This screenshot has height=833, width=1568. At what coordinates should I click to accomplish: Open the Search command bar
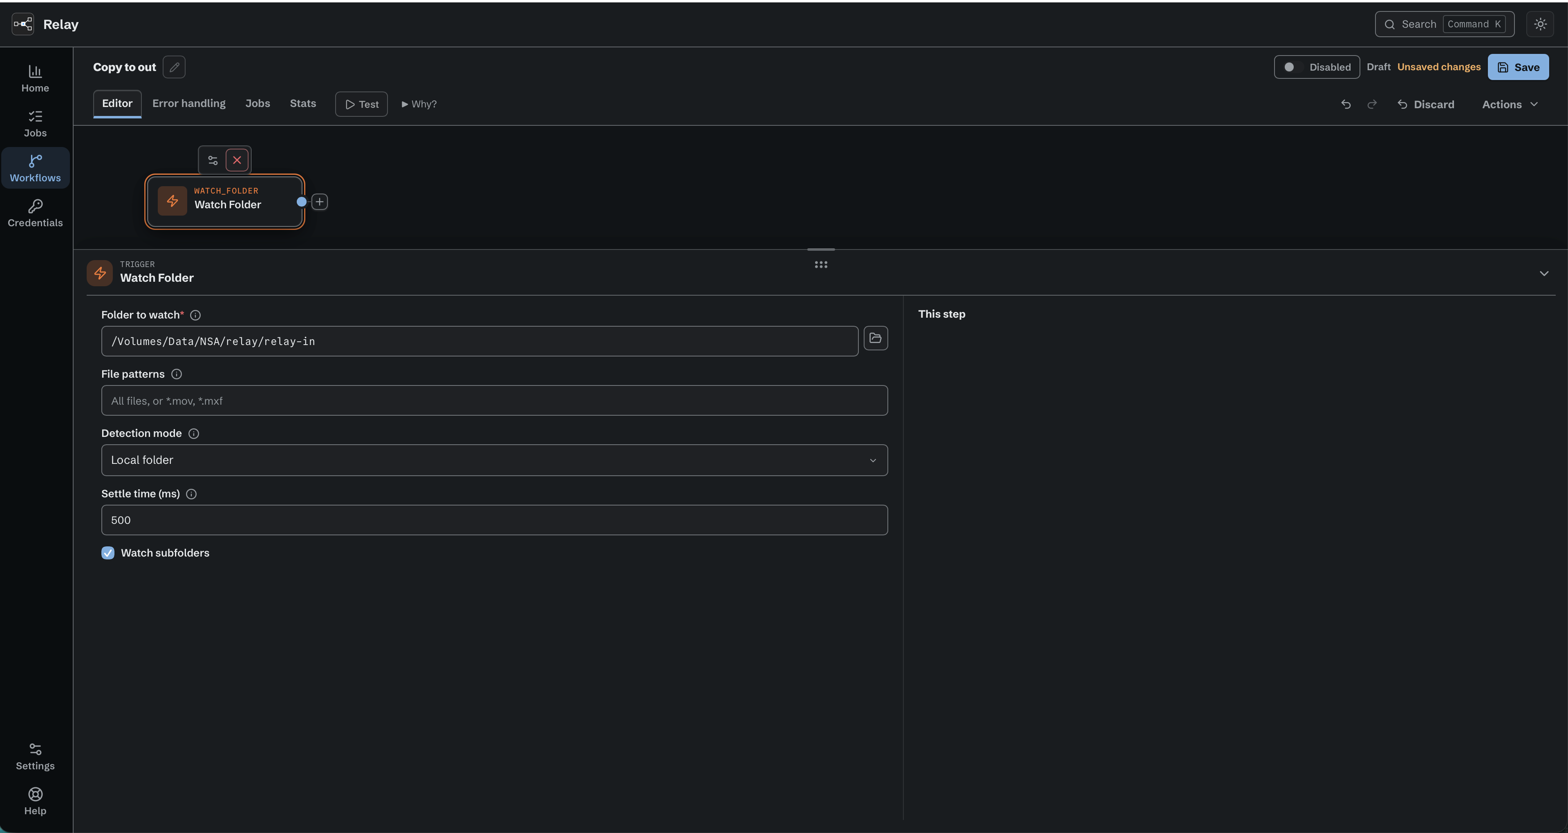[1445, 24]
